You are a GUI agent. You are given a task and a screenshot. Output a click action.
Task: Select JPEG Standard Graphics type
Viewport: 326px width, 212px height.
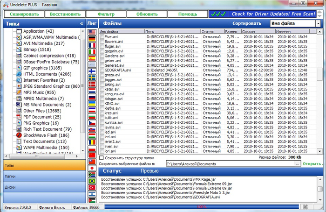[51, 86]
